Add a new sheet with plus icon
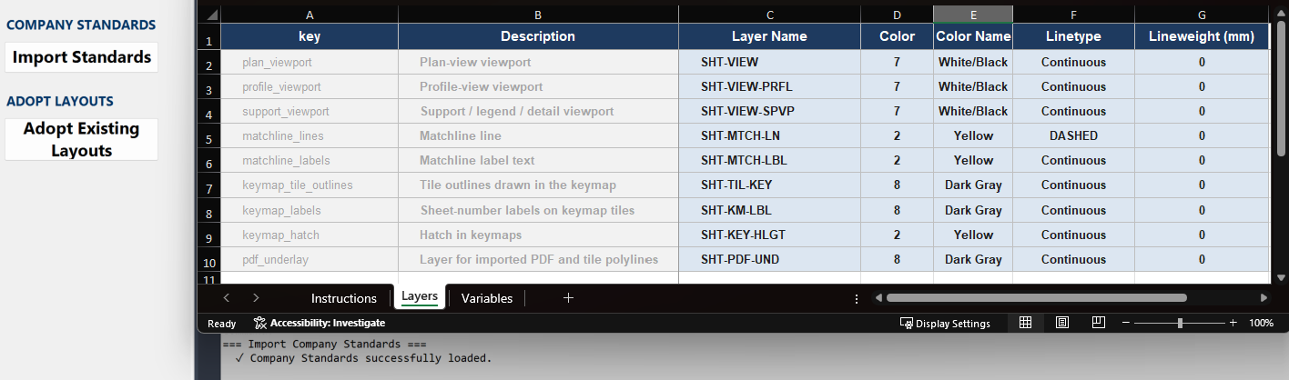The width and height of the screenshot is (1289, 380). [x=568, y=298]
